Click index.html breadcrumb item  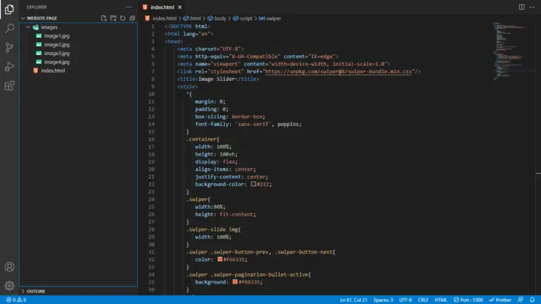(164, 18)
